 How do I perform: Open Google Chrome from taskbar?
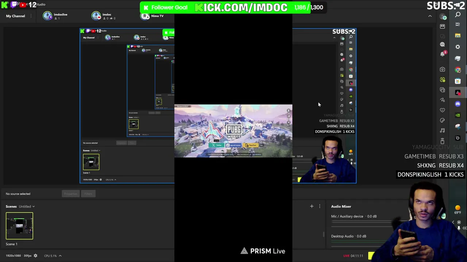pyautogui.click(x=458, y=70)
